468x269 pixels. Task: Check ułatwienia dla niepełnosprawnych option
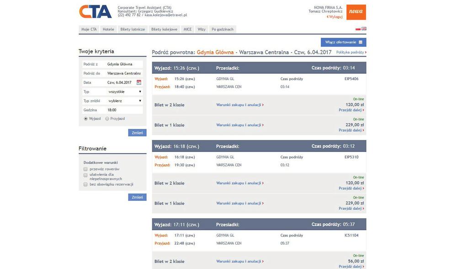pyautogui.click(x=85, y=175)
